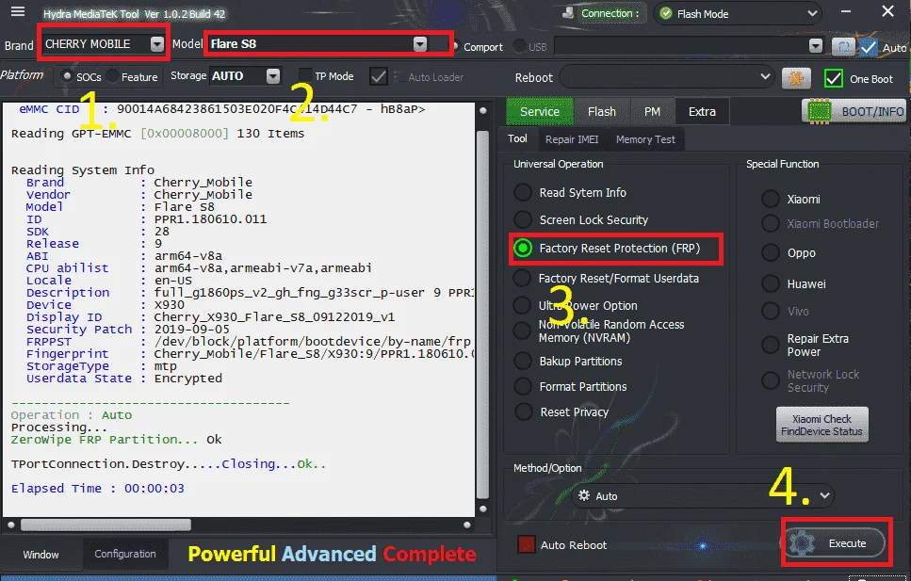Viewport: 911px width, 581px height.
Task: Switch to the Window tab
Action: click(41, 555)
